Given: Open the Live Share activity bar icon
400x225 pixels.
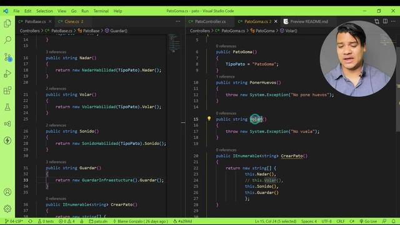Looking at the screenshot, I should (x=7, y=124).
